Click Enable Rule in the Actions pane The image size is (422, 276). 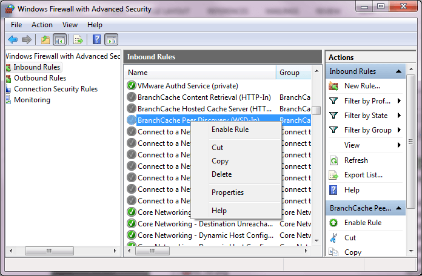[363, 223]
